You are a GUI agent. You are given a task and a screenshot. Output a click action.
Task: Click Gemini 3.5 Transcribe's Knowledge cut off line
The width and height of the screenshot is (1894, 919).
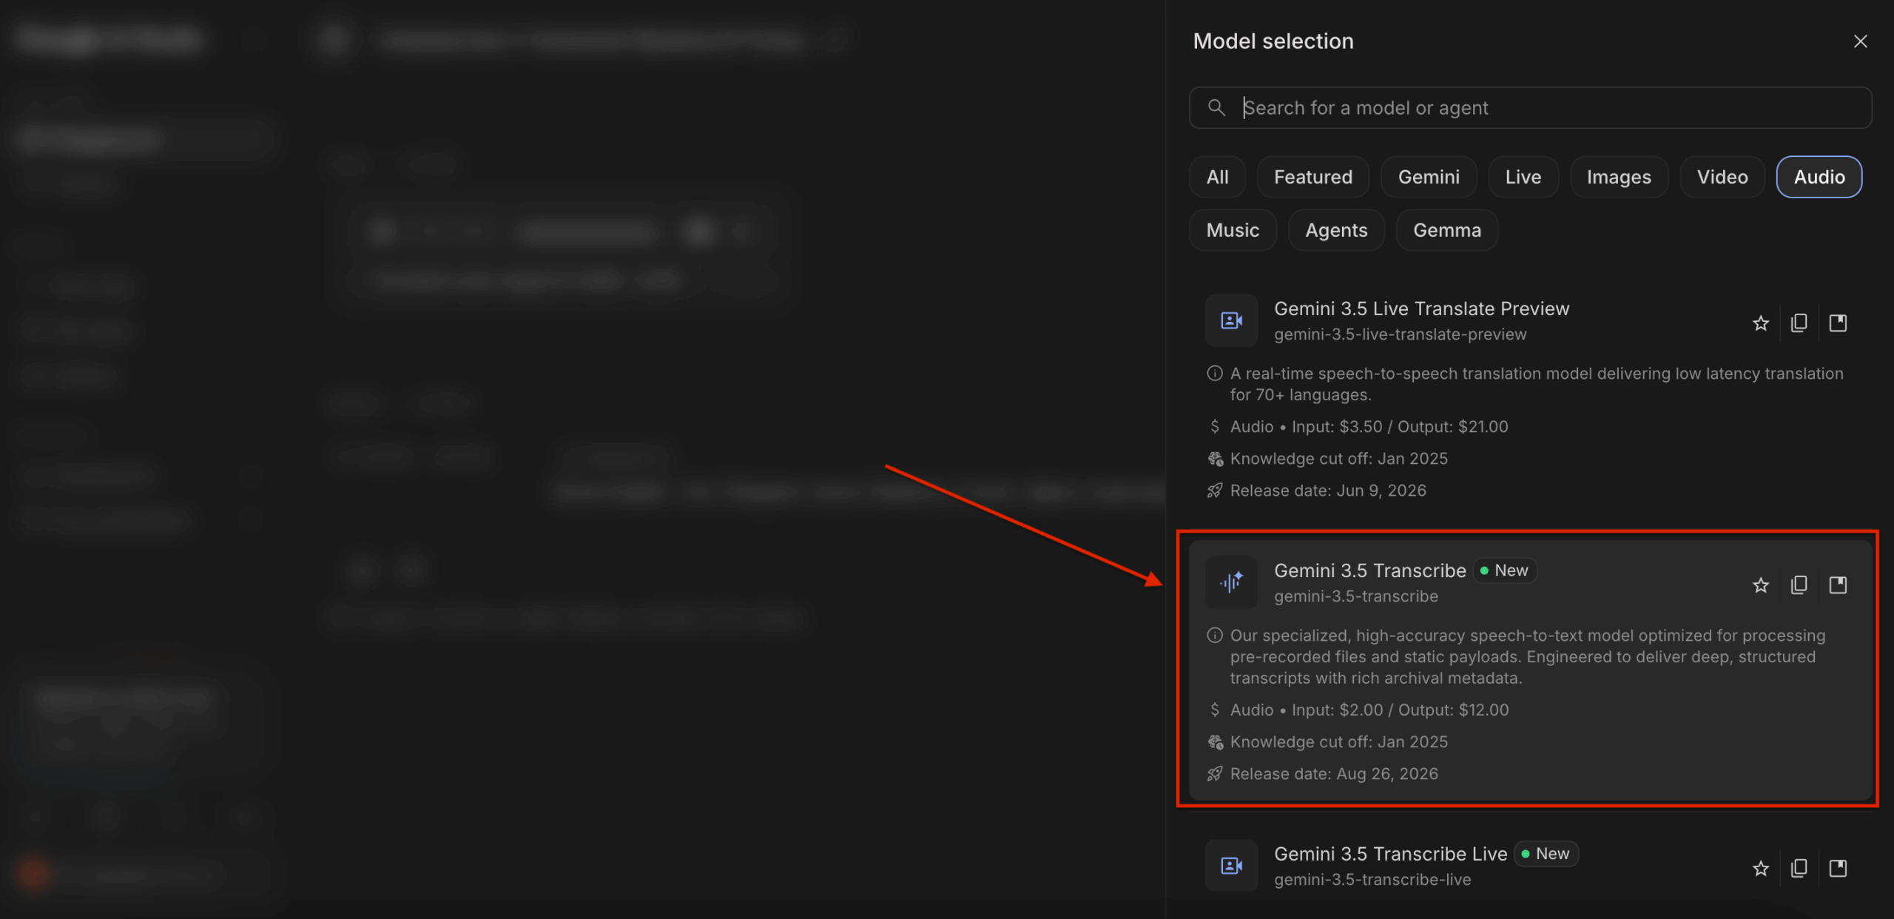coord(1338,742)
